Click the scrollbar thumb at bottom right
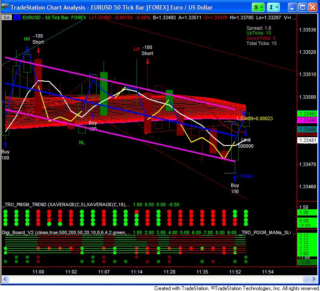The image size is (320, 291). 306,279
